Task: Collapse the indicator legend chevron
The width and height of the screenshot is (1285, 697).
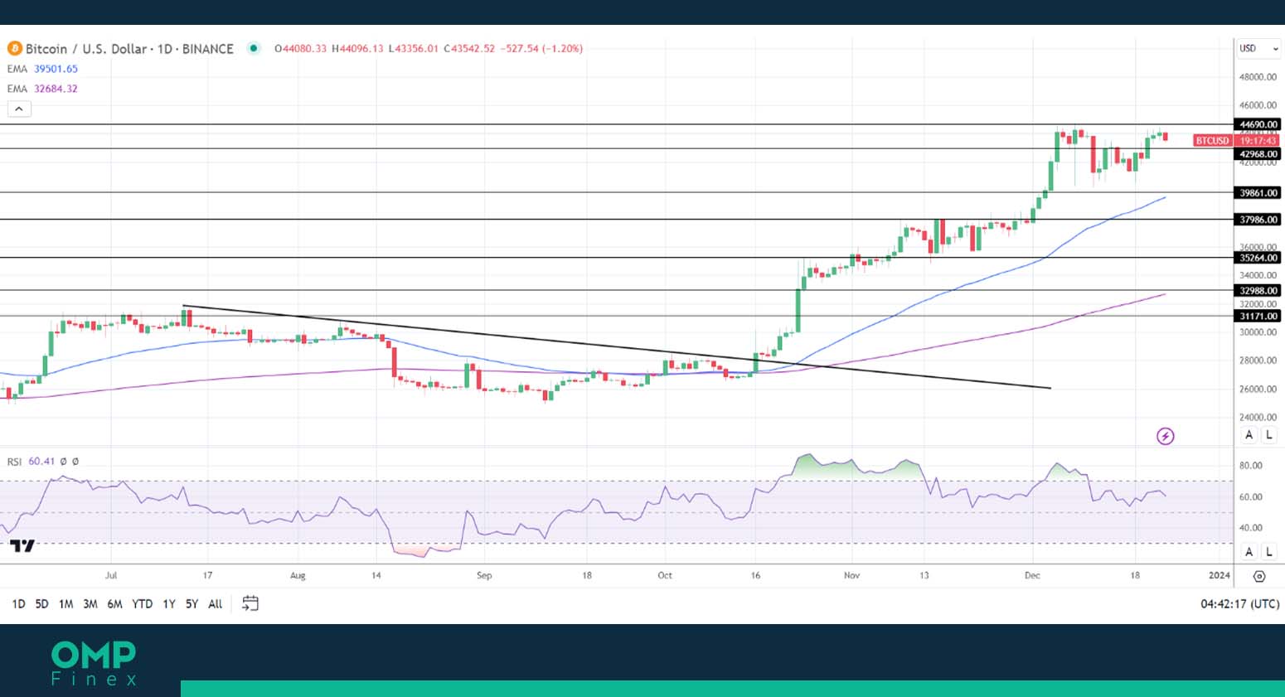Action: point(19,109)
